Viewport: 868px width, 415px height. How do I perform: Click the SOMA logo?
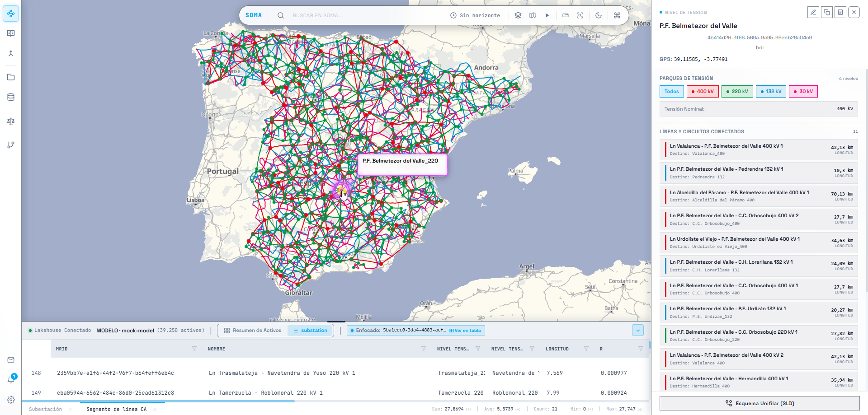click(x=254, y=15)
